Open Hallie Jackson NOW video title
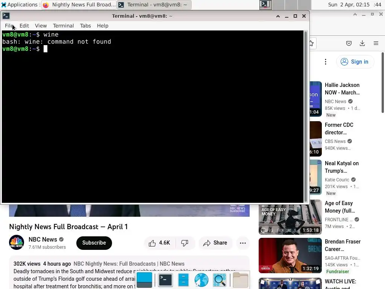This screenshot has height=289, width=385. pos(342,89)
